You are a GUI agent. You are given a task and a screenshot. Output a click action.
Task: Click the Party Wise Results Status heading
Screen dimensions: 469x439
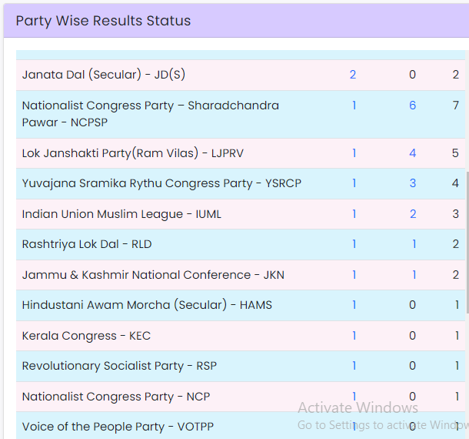pyautogui.click(x=103, y=21)
